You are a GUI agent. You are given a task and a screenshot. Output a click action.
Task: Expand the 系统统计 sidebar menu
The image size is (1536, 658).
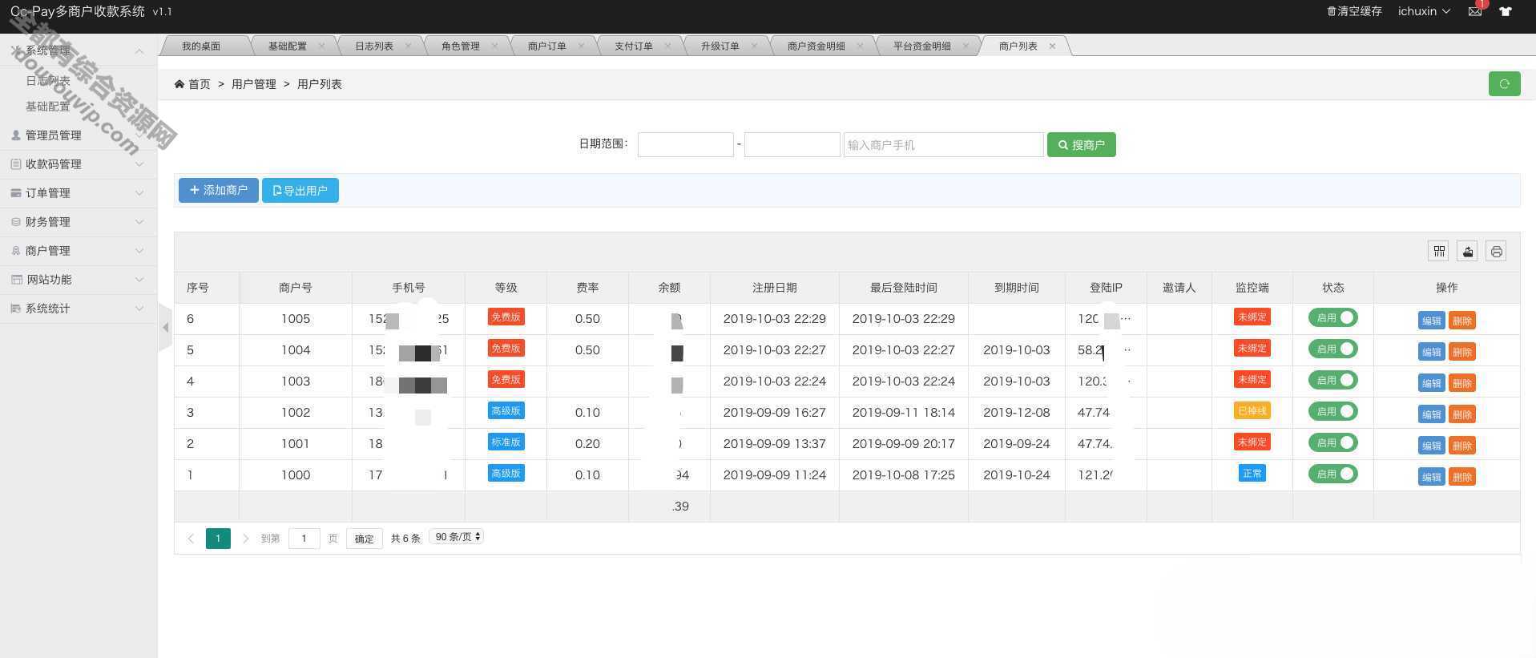click(79, 309)
